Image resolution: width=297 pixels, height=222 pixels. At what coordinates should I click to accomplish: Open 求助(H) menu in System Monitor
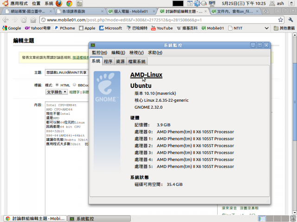pos(155,53)
